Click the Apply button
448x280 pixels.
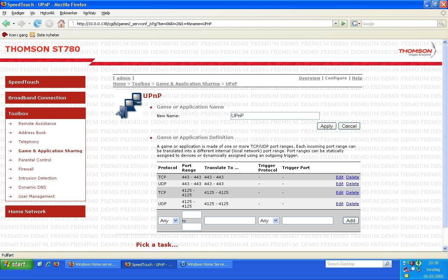(x=327, y=126)
